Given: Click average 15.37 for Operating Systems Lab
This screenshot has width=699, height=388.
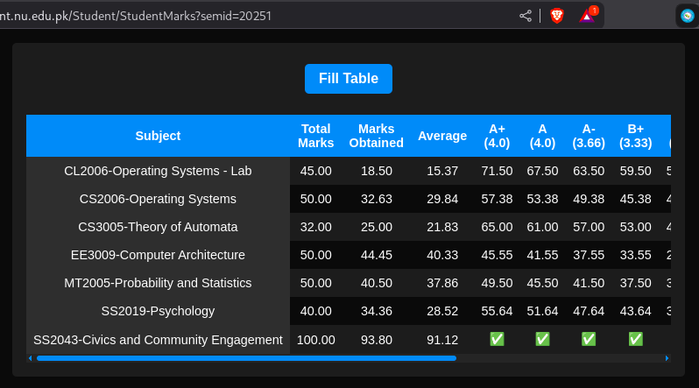Looking at the screenshot, I should tap(442, 172).
